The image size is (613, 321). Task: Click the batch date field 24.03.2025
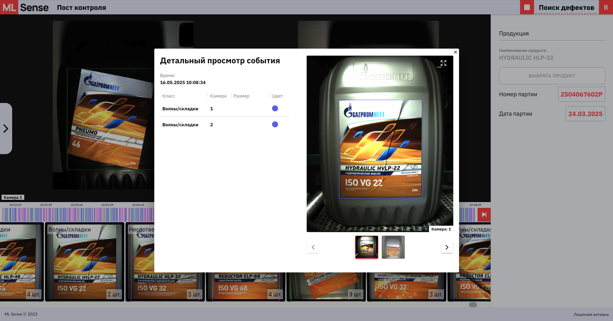pos(586,114)
